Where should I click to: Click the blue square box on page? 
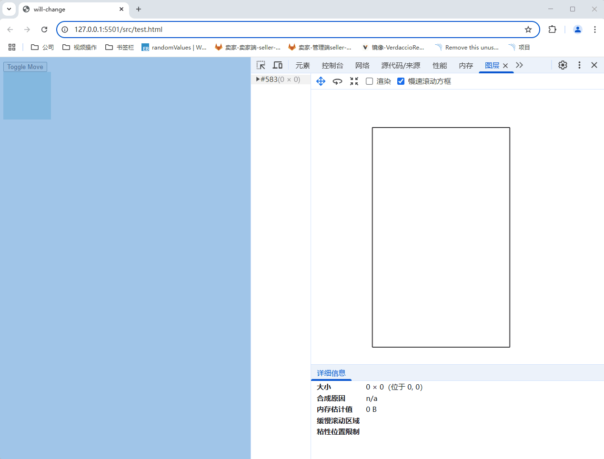27,96
